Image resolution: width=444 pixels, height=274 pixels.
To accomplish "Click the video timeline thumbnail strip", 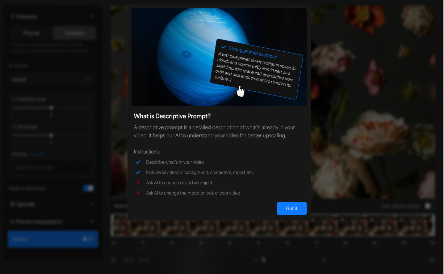I will [x=273, y=225].
